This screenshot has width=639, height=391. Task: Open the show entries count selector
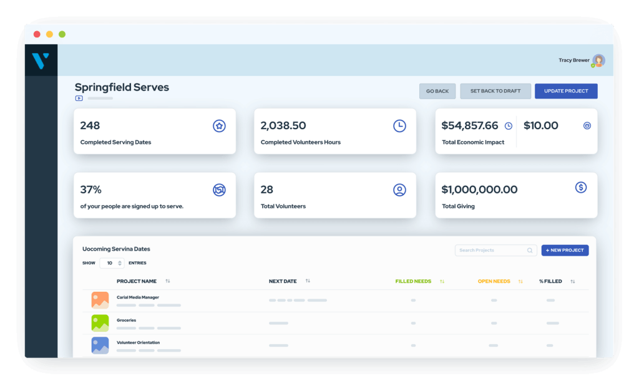(x=112, y=263)
